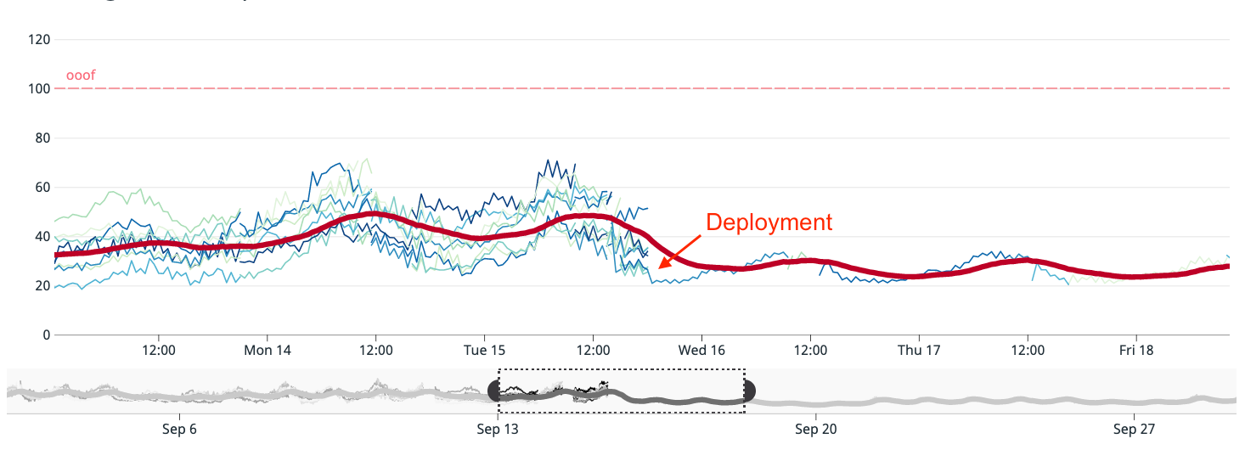Click the y-axis value 120
1245x450 pixels.
point(39,39)
